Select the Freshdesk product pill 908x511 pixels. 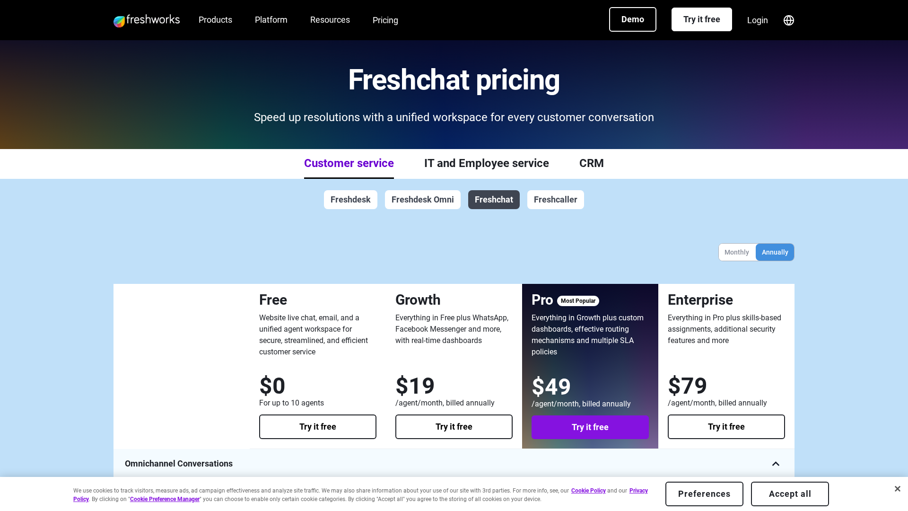350,200
